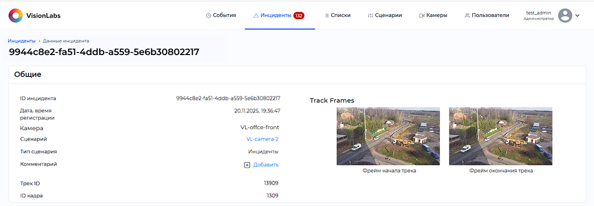This screenshot has height=206, width=594.
Task: Open the Камеры tab
Action: (433, 16)
